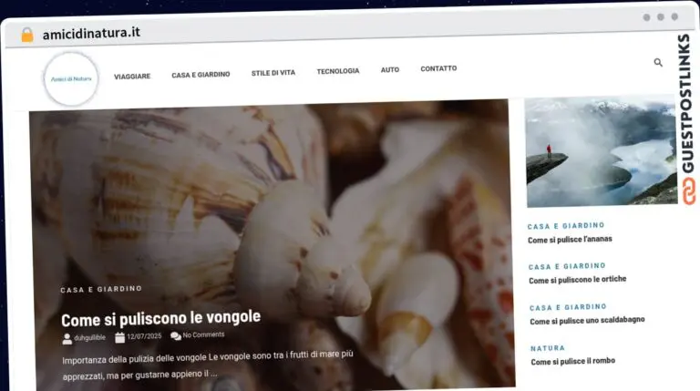The image size is (700, 391).
Task: Click the comments bubble icon
Action: [x=175, y=336]
